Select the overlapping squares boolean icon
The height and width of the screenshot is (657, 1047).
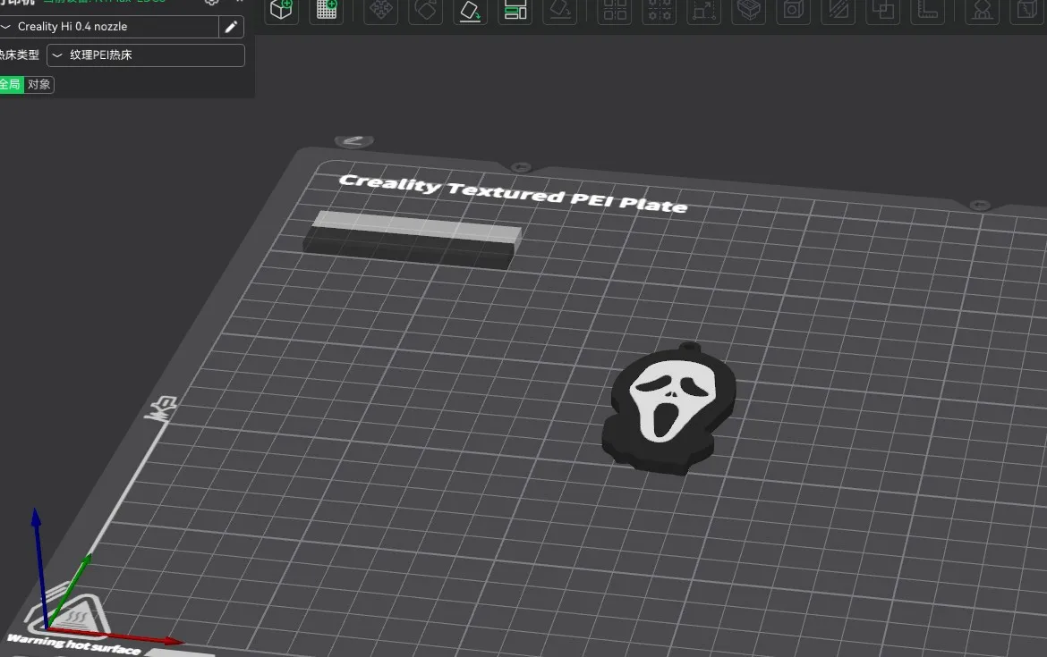pyautogui.click(x=882, y=10)
